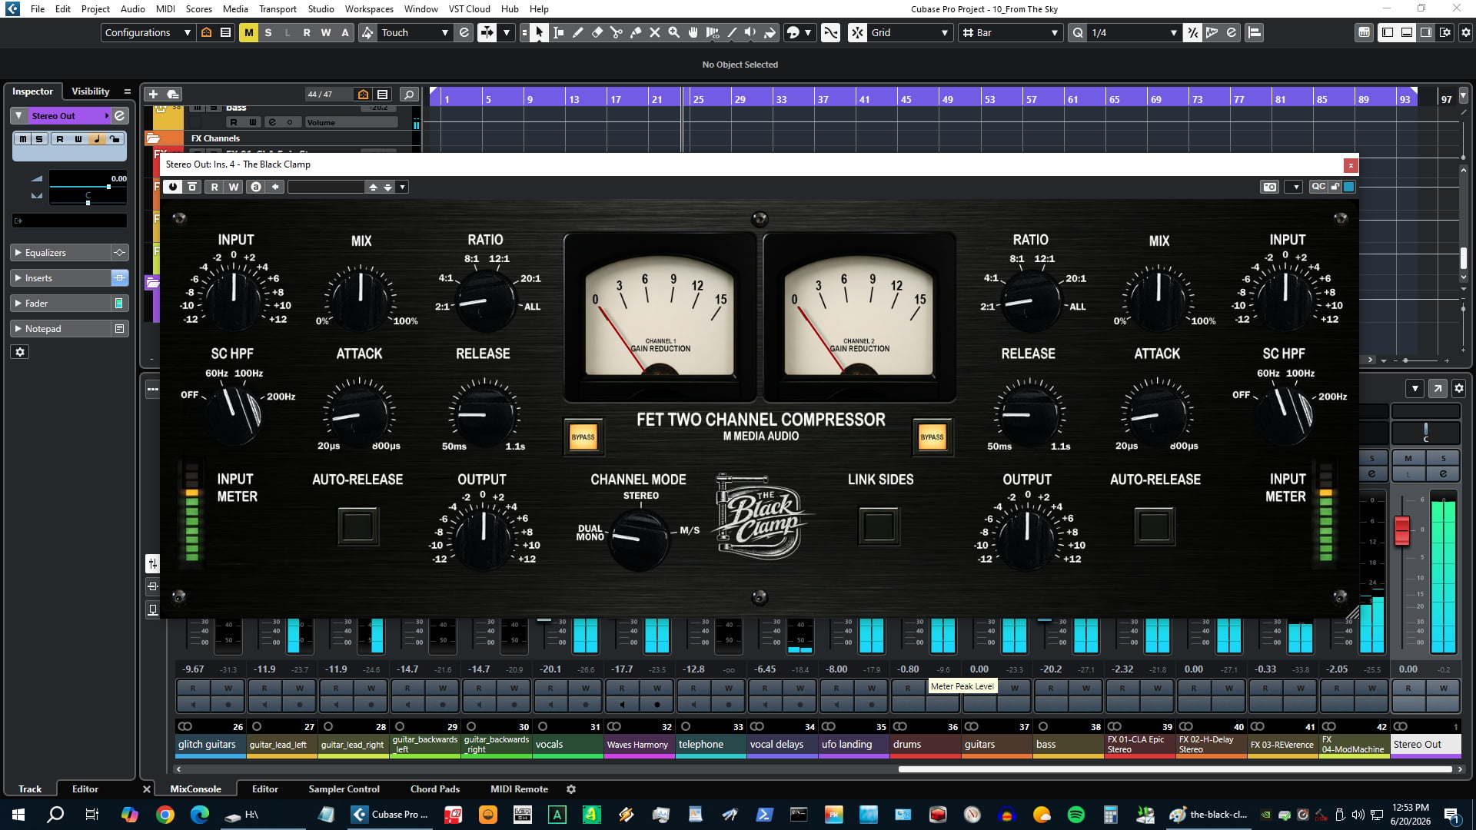This screenshot has height=830, width=1476.
Task: Click the track search magnifier icon
Action: click(409, 95)
